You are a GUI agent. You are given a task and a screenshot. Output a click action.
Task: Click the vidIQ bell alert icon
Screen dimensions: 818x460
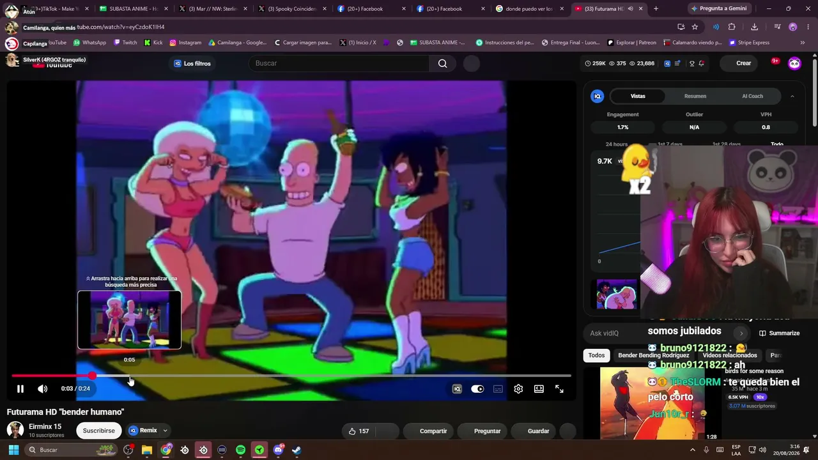(x=701, y=63)
